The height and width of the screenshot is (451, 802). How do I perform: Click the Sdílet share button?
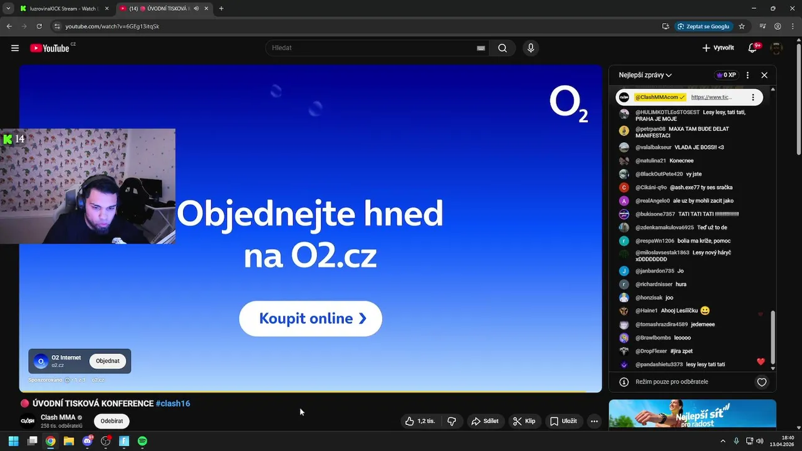pos(485,422)
